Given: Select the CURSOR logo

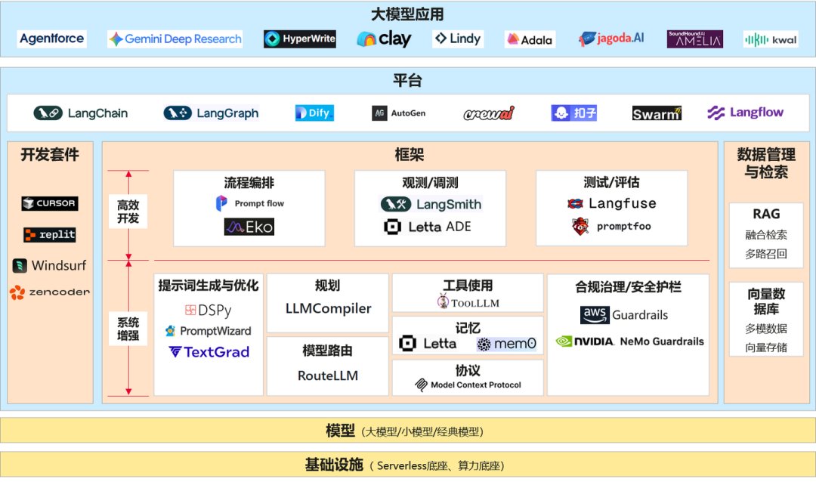Looking at the screenshot, I should tap(50, 203).
